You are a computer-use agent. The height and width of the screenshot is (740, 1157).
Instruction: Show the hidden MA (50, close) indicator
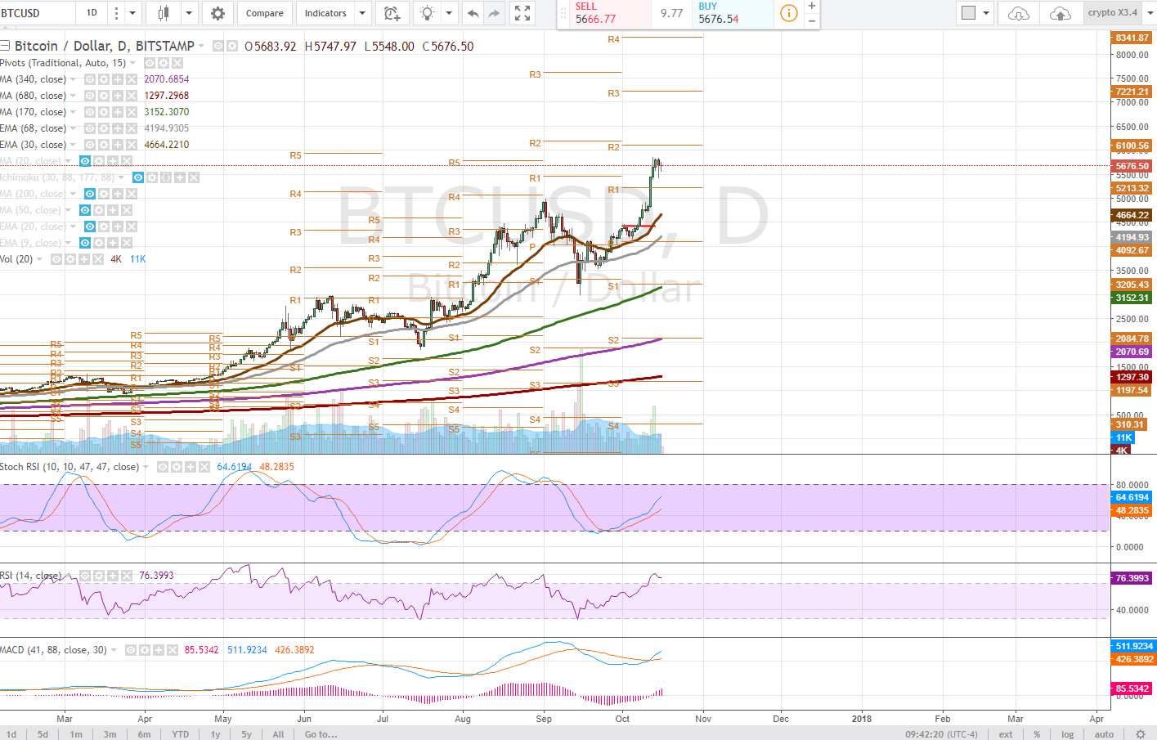(x=84, y=210)
